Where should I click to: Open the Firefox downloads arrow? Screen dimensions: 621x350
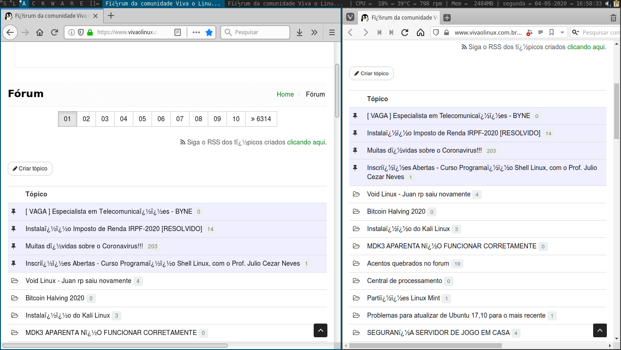pyautogui.click(x=300, y=32)
